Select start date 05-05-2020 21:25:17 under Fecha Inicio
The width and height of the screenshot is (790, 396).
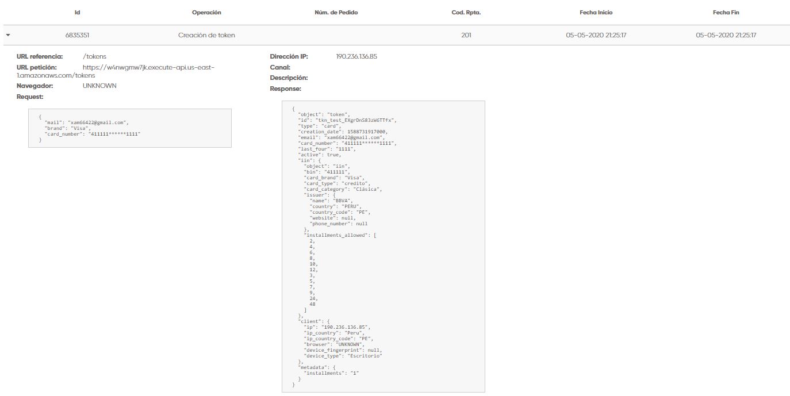(x=596, y=35)
